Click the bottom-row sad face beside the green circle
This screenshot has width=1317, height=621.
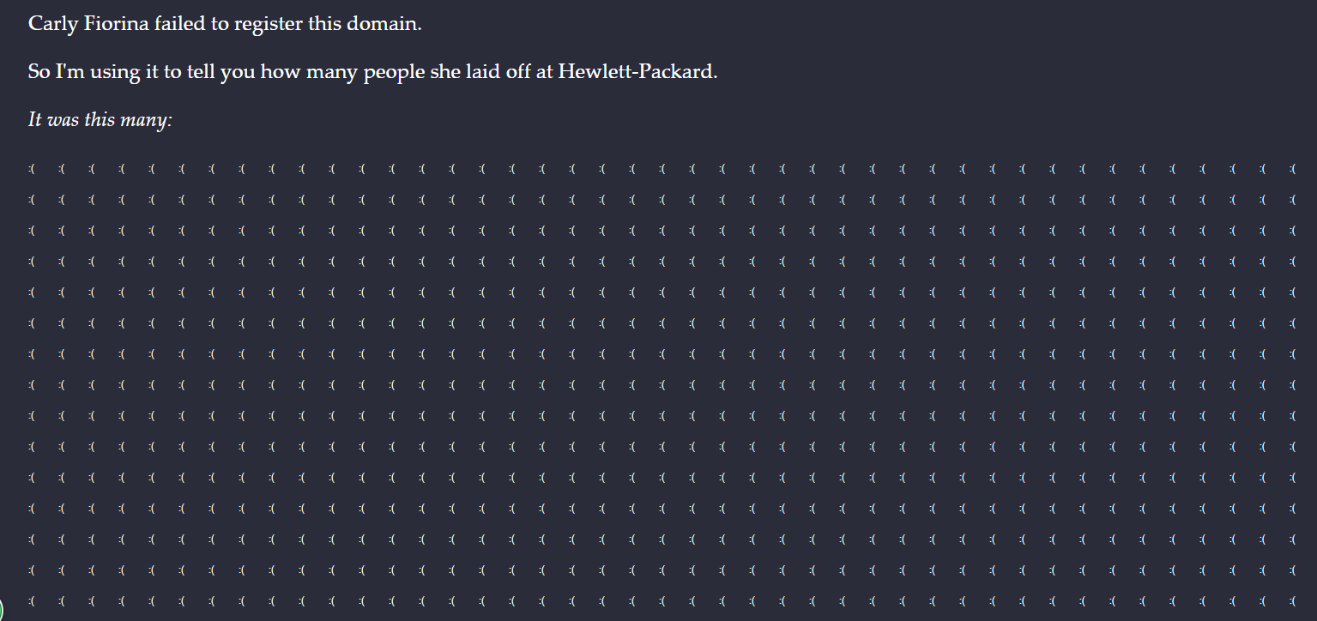(32, 600)
